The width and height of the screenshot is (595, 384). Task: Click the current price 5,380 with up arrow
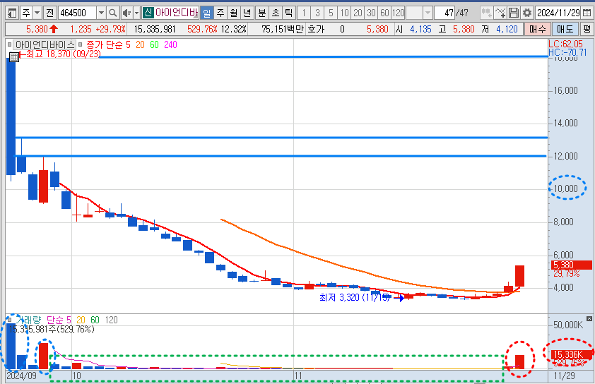click(x=42, y=29)
